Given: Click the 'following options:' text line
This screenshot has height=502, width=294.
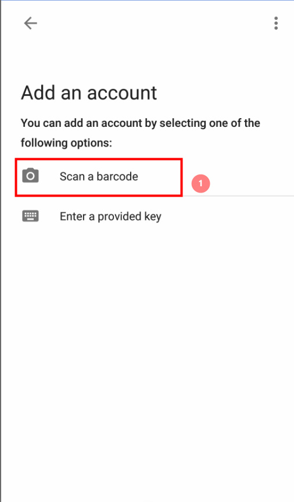Looking at the screenshot, I should pos(67,143).
